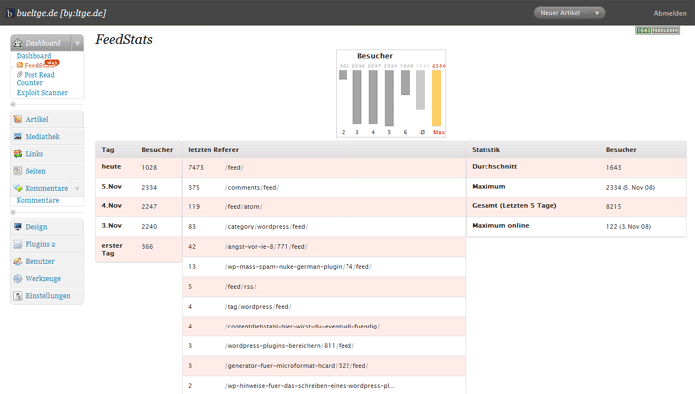Open the Exploit Scanner link
Image resolution: width=695 pixels, height=394 pixels.
42,93
